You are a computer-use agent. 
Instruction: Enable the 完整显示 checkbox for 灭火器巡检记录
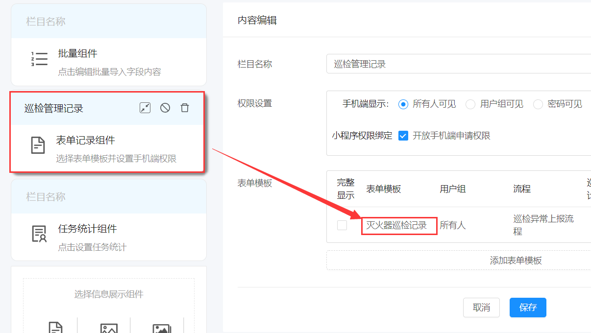point(342,225)
